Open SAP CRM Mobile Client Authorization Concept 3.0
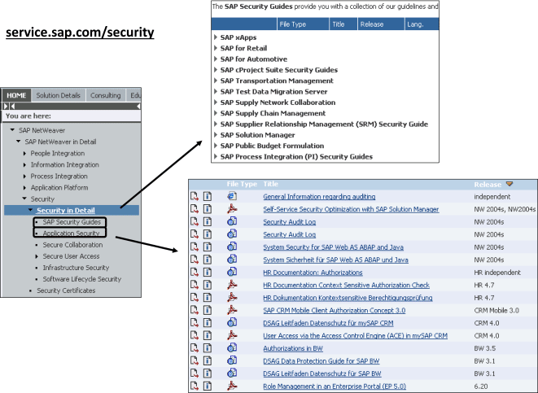 click(x=335, y=310)
